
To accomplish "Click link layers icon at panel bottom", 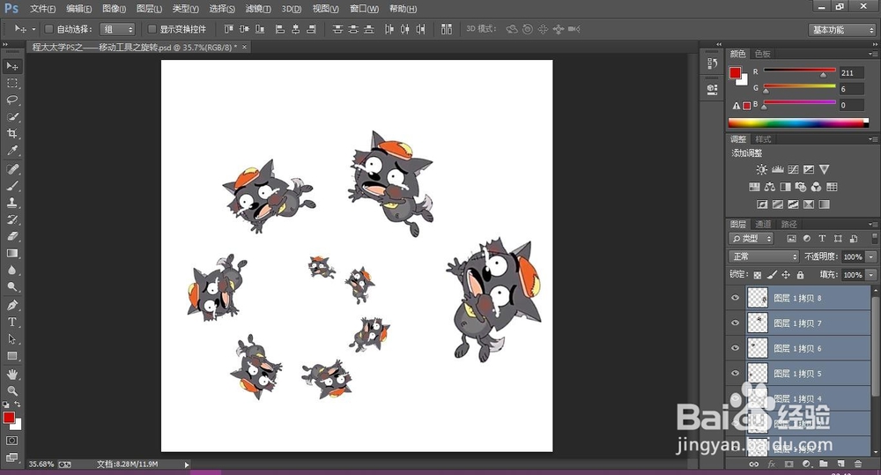I will (x=754, y=464).
